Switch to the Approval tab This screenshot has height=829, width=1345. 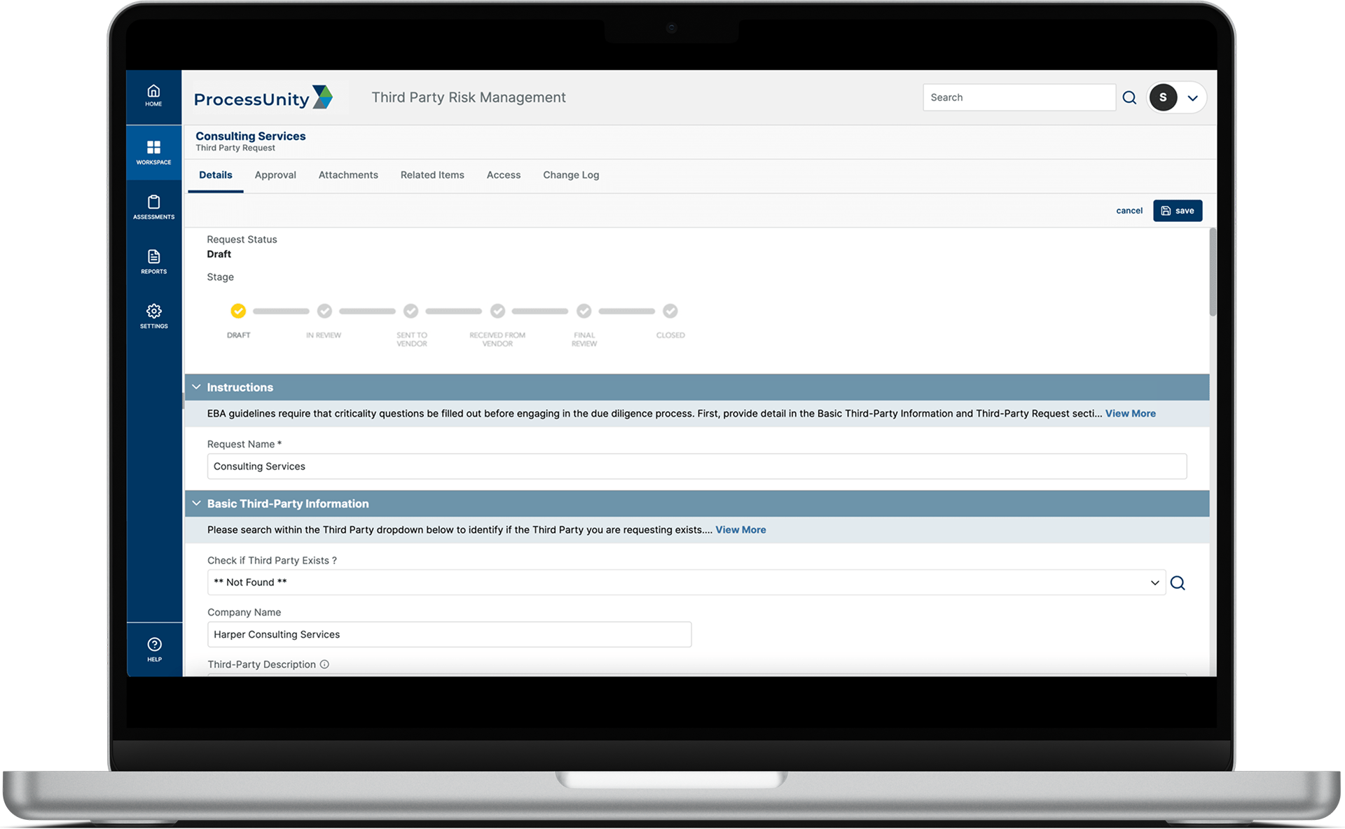point(275,174)
